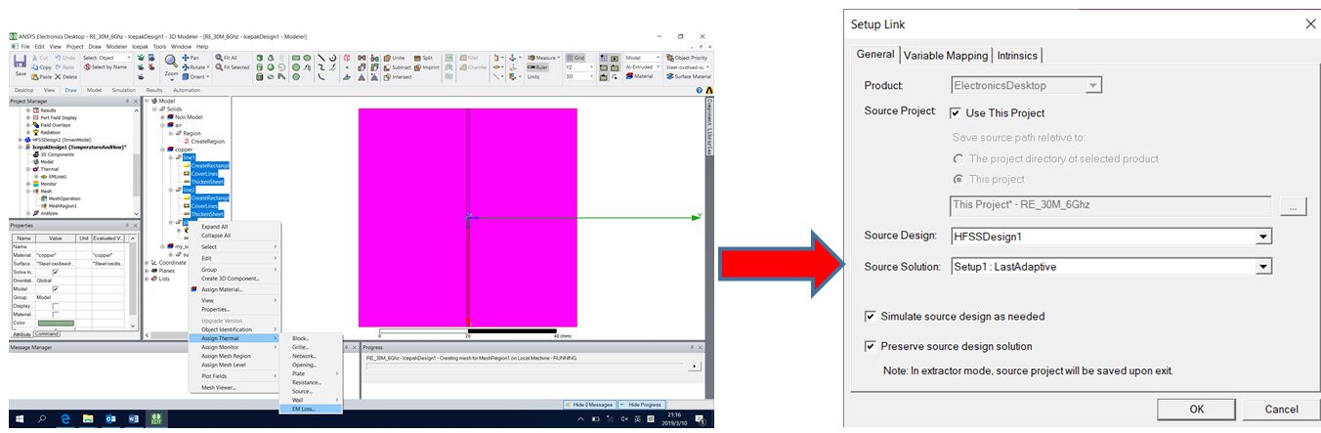The width and height of the screenshot is (1321, 433).
Task: Toggle the Grid display button
Action: point(575,58)
